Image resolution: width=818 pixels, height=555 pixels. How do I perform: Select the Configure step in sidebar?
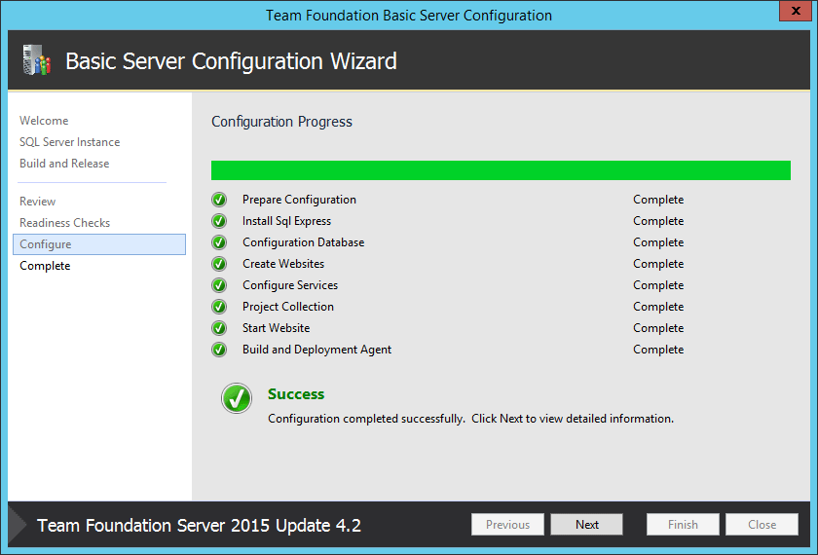pyautogui.click(x=46, y=244)
